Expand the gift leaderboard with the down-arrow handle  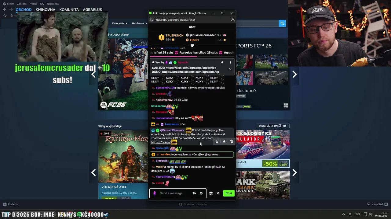tap(192, 46)
